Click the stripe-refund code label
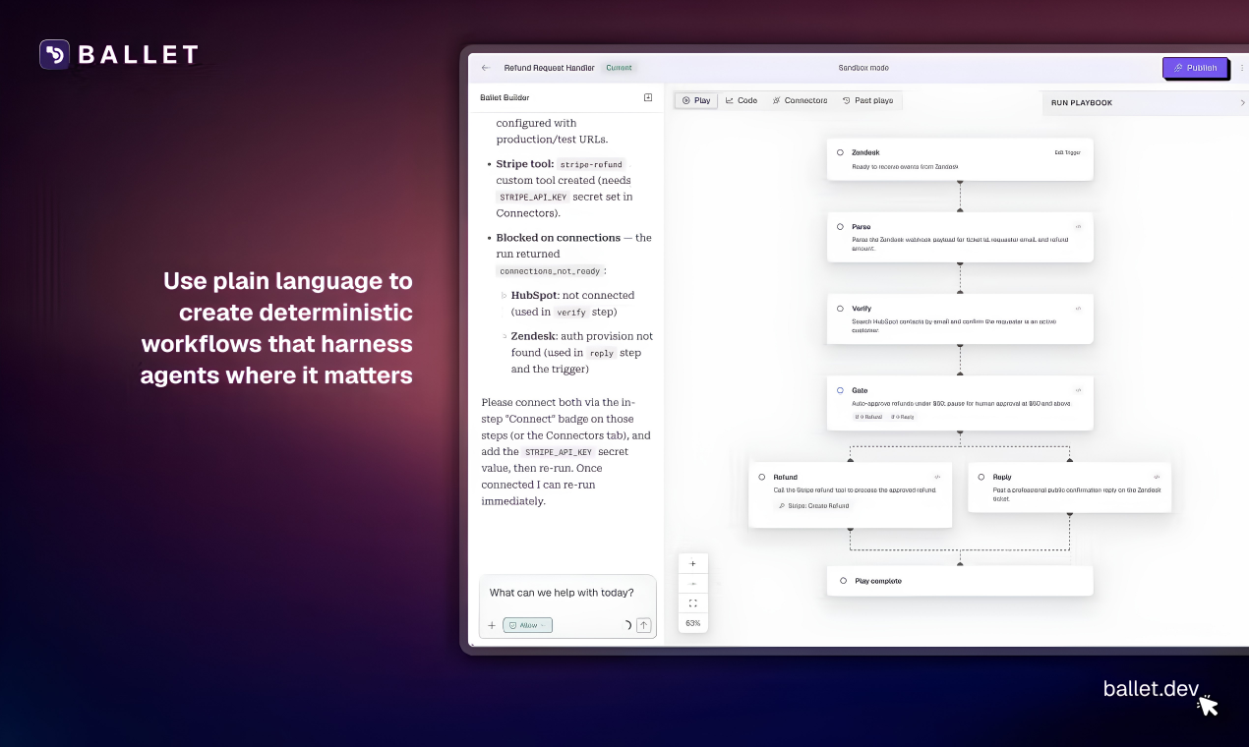 pyautogui.click(x=591, y=164)
